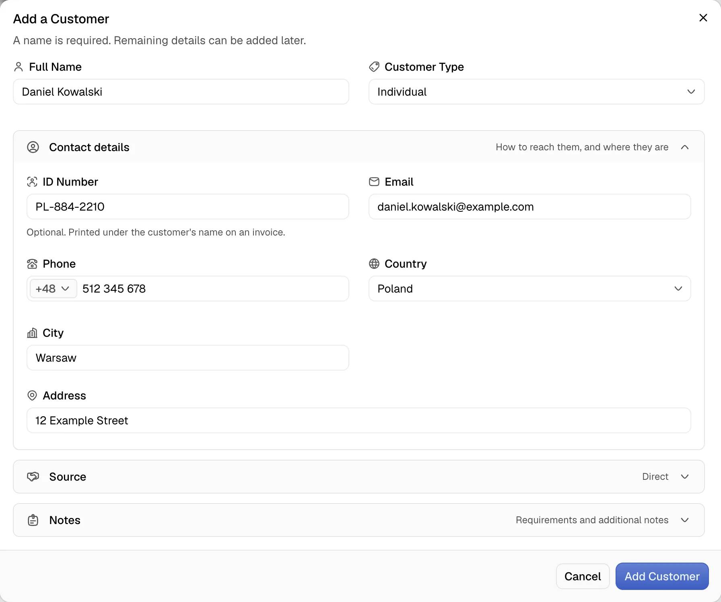Viewport: 721px width, 602px height.
Task: Click the handshake icon in Source section
Action: (33, 477)
